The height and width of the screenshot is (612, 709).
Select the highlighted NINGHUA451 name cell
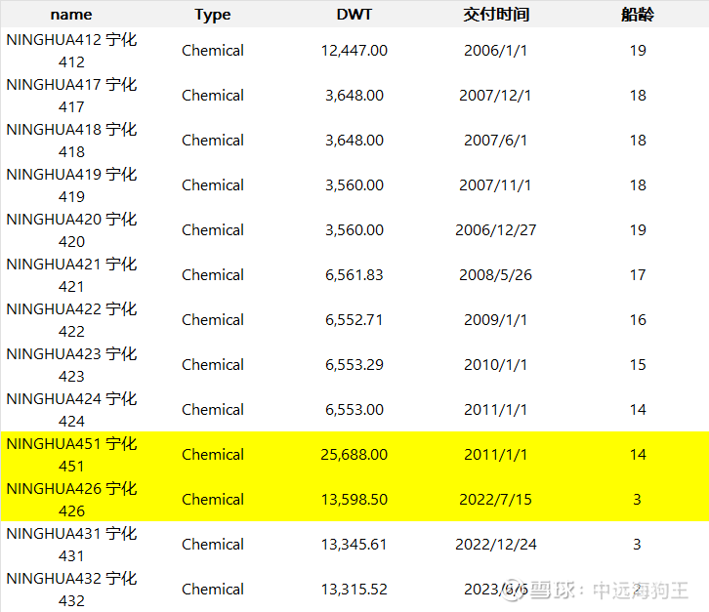[x=71, y=455]
